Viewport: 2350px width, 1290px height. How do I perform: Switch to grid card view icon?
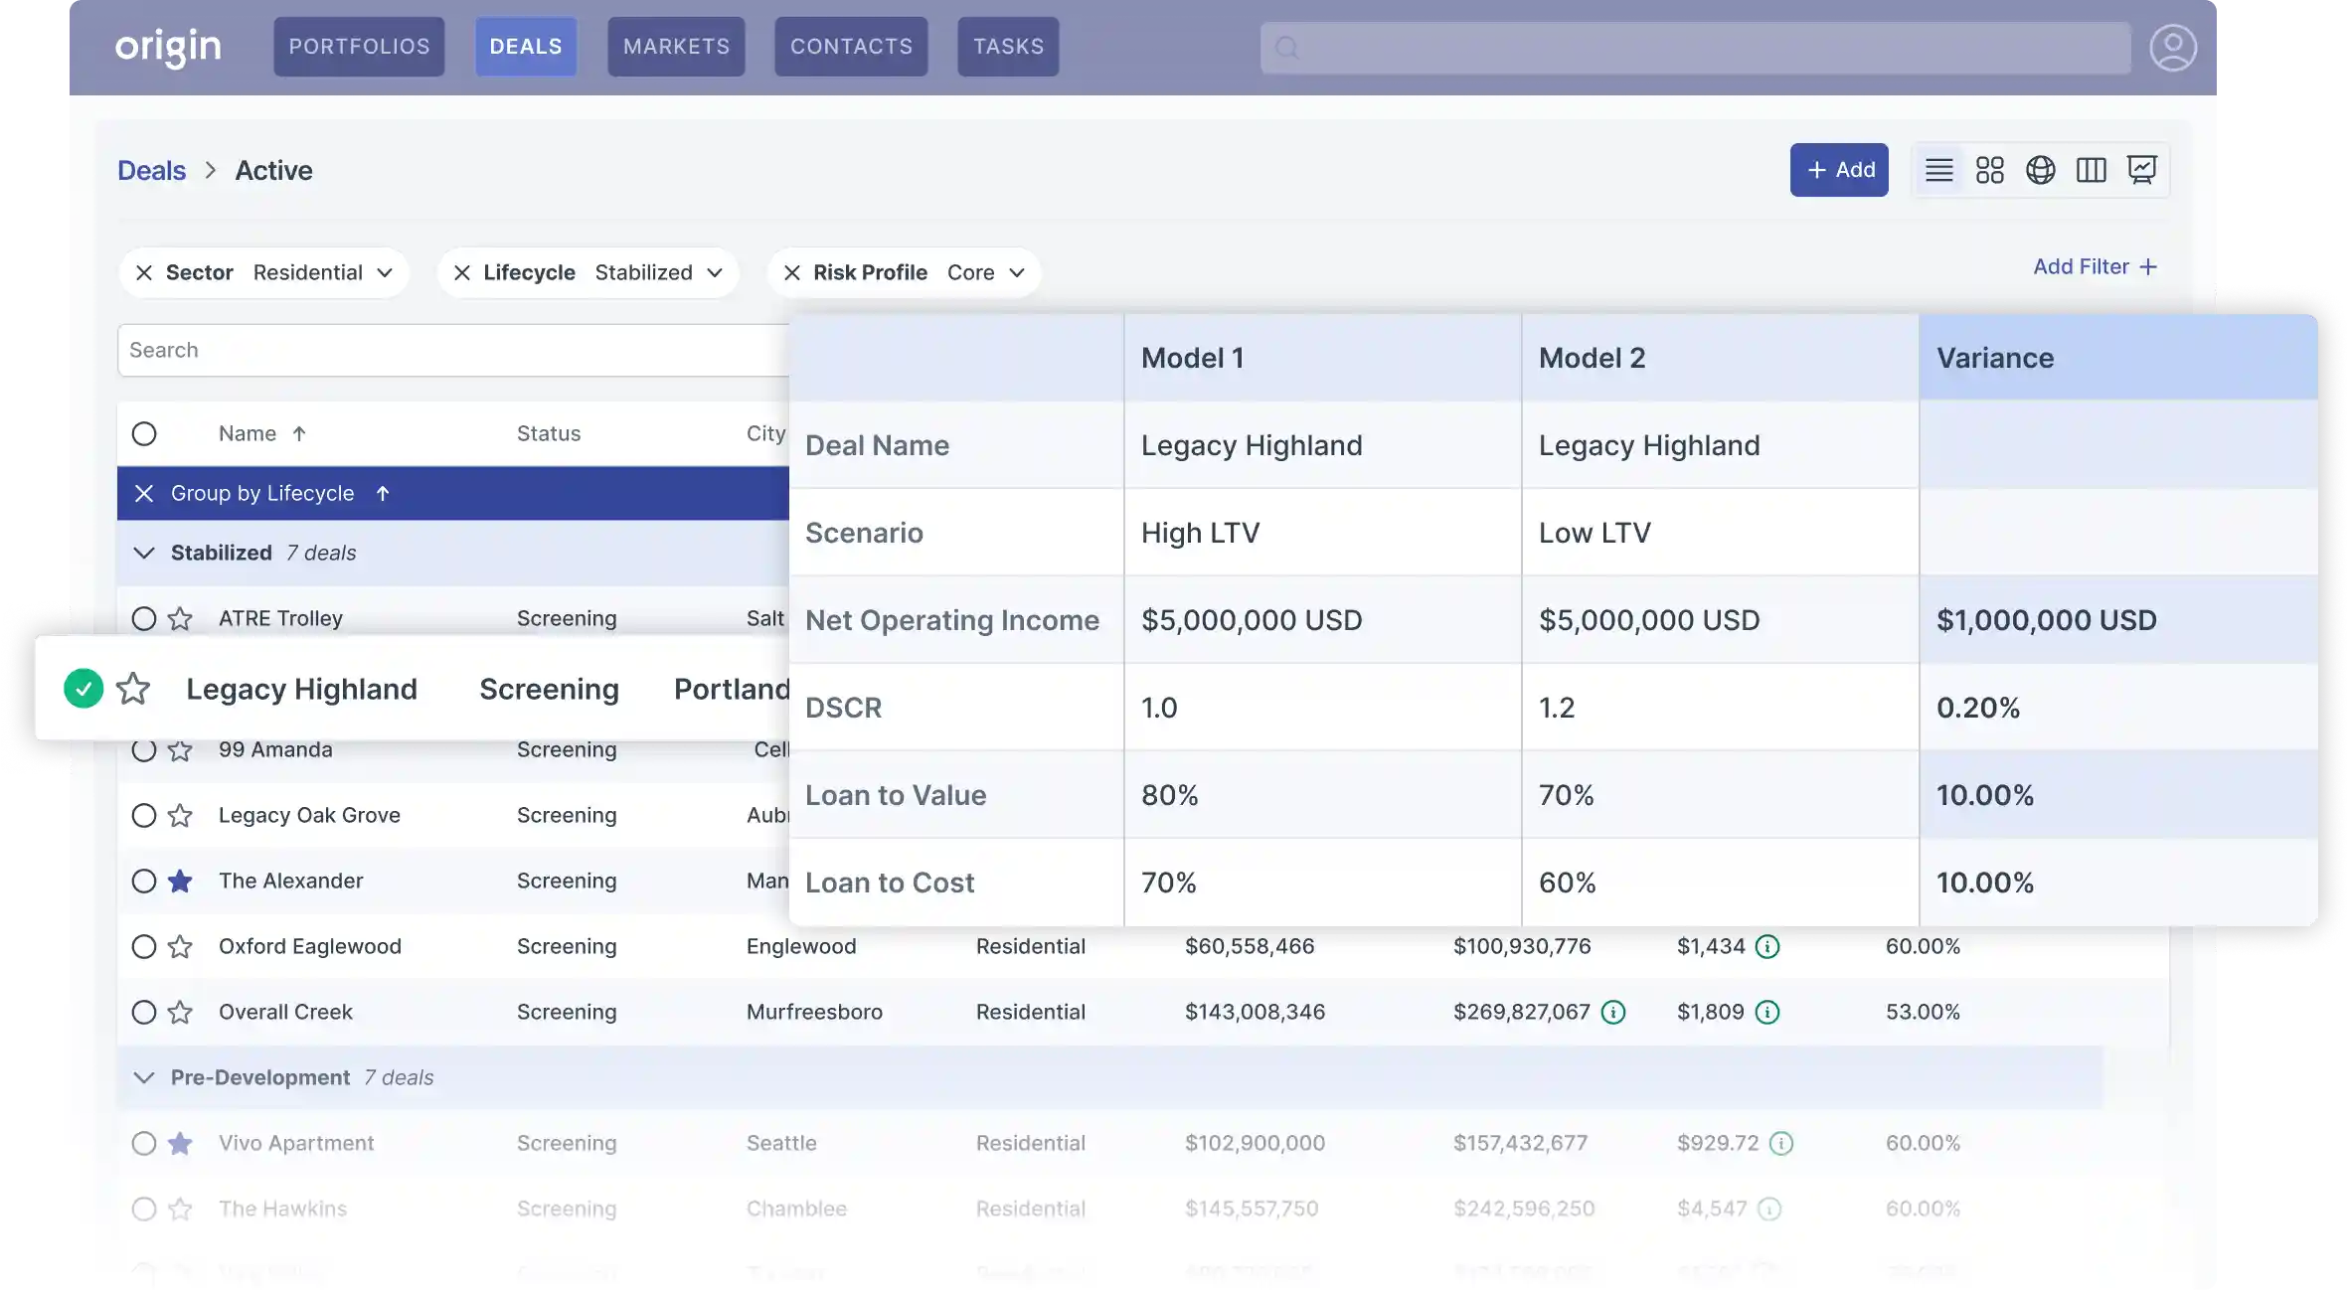pyautogui.click(x=1989, y=170)
